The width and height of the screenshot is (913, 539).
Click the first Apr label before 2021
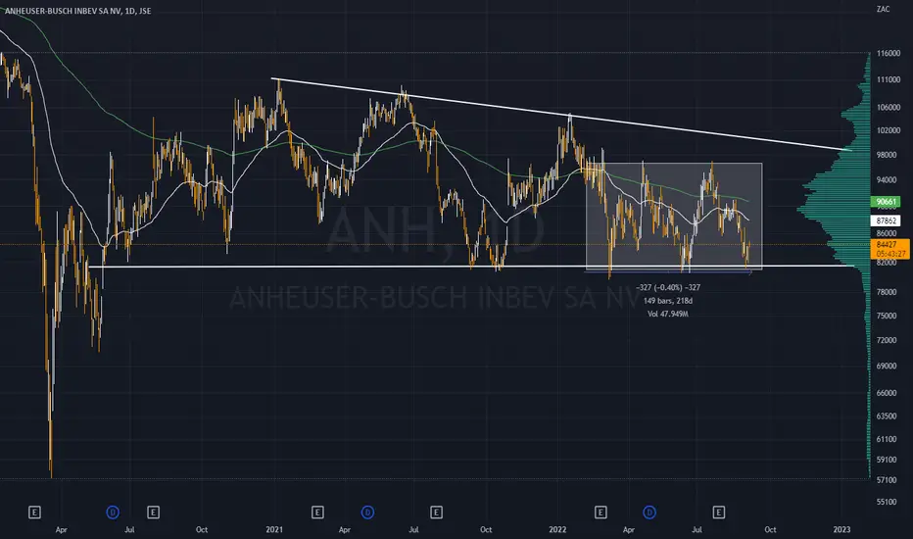(61, 530)
